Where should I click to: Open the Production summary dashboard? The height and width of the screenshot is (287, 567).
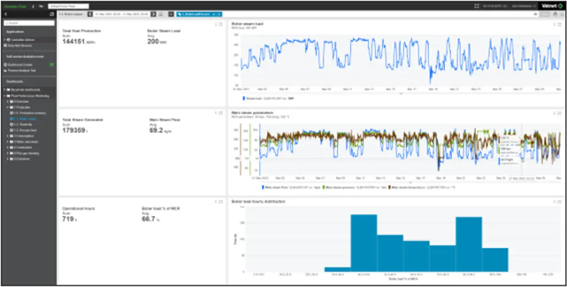[27, 113]
